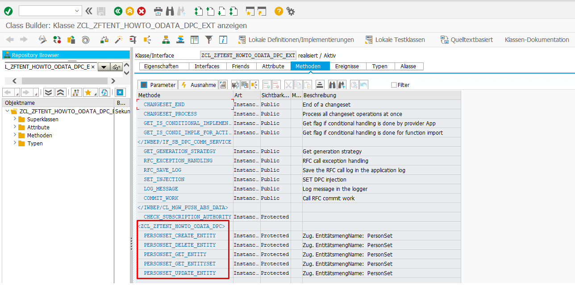Viewport: 575px width, 285px height.
Task: Open Lokale Testklassen
Action: [x=395, y=40]
